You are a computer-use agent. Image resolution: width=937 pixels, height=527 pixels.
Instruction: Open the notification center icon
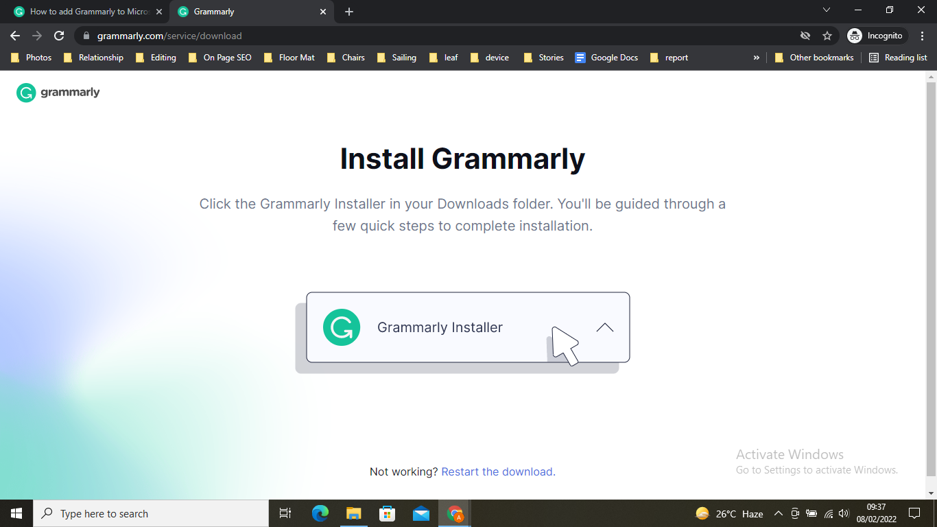pyautogui.click(x=914, y=513)
